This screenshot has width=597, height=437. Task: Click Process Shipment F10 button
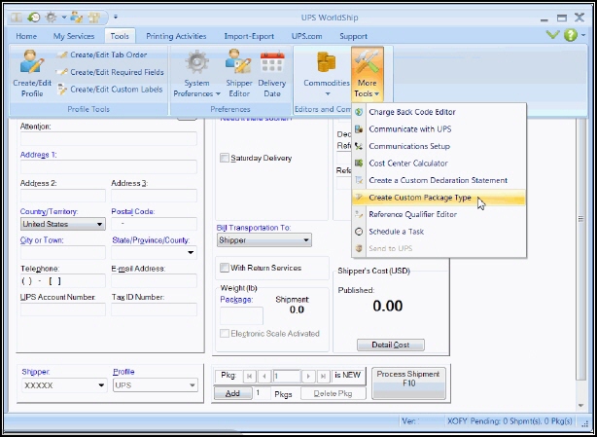point(408,383)
